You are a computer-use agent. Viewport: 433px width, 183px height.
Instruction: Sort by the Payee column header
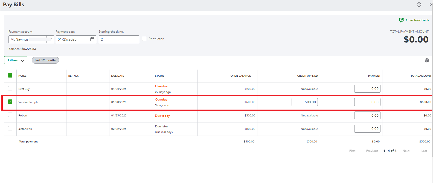click(x=22, y=76)
